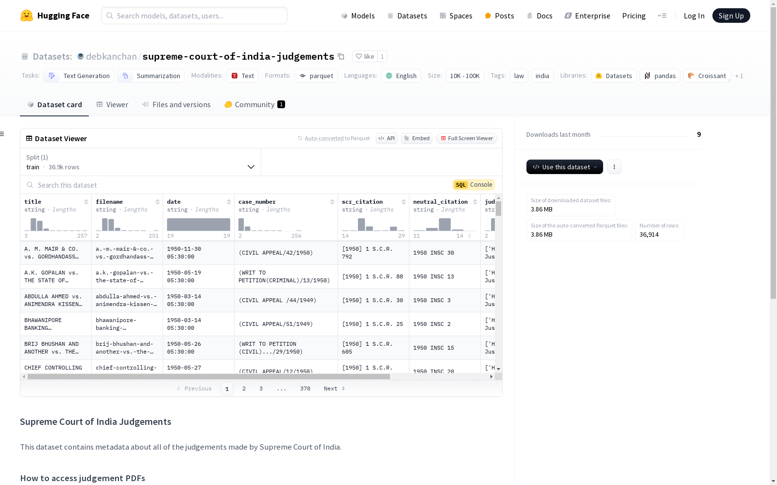Click the debkanchan user avatar
The image size is (777, 485).
[81, 56]
